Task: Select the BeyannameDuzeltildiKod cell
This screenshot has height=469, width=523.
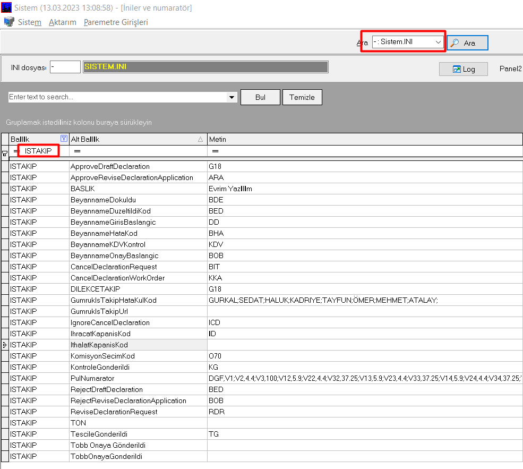Action: pyautogui.click(x=139, y=211)
